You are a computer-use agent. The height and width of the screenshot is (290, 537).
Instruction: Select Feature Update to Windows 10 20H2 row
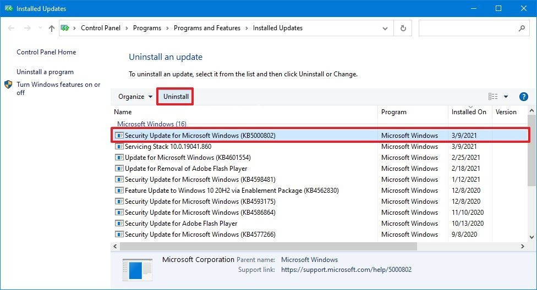coord(319,190)
